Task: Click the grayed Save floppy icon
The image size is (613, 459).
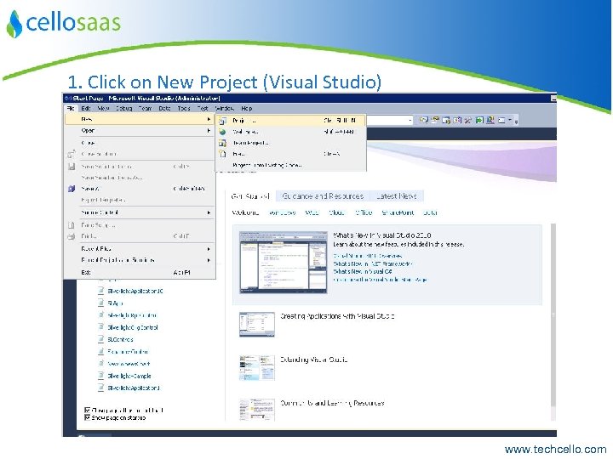Action: pos(72,167)
